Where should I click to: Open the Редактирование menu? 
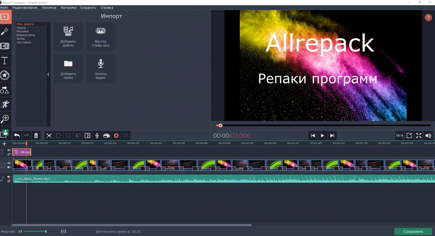pos(25,8)
